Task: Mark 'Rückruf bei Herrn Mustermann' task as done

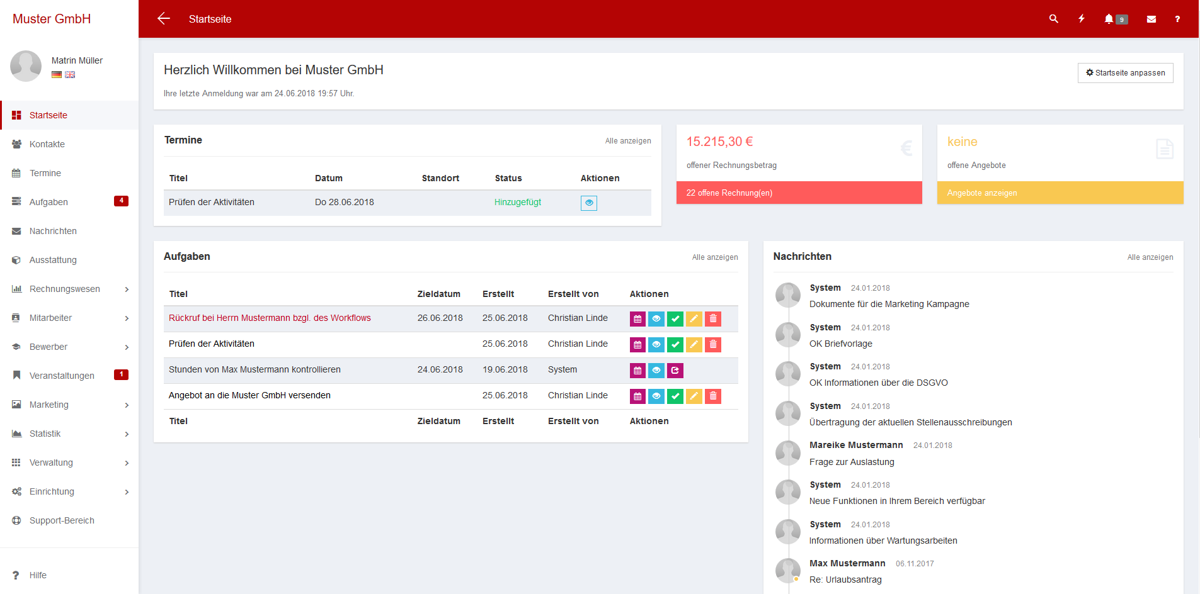Action: 675,318
